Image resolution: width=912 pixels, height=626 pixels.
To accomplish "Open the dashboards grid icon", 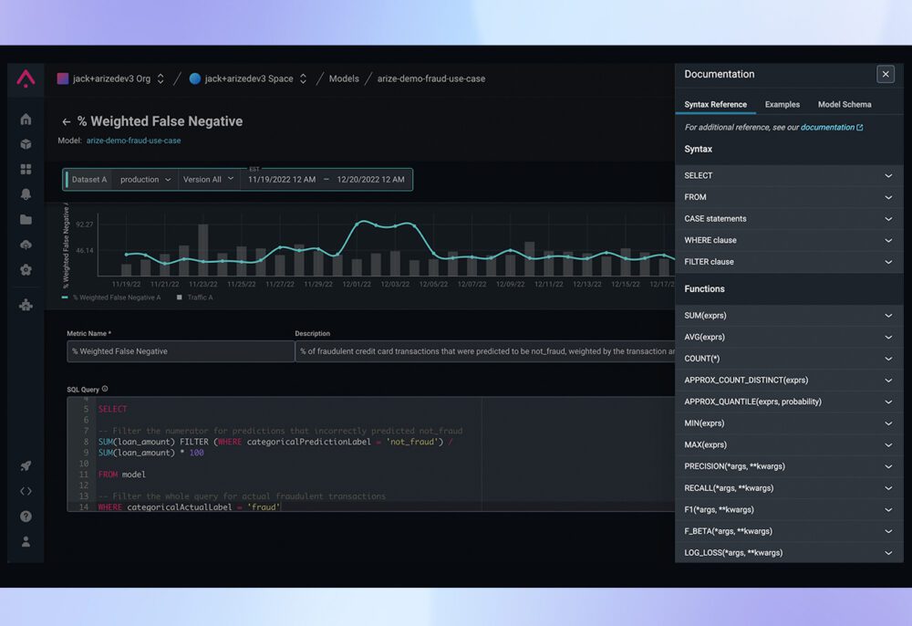I will coord(26,168).
